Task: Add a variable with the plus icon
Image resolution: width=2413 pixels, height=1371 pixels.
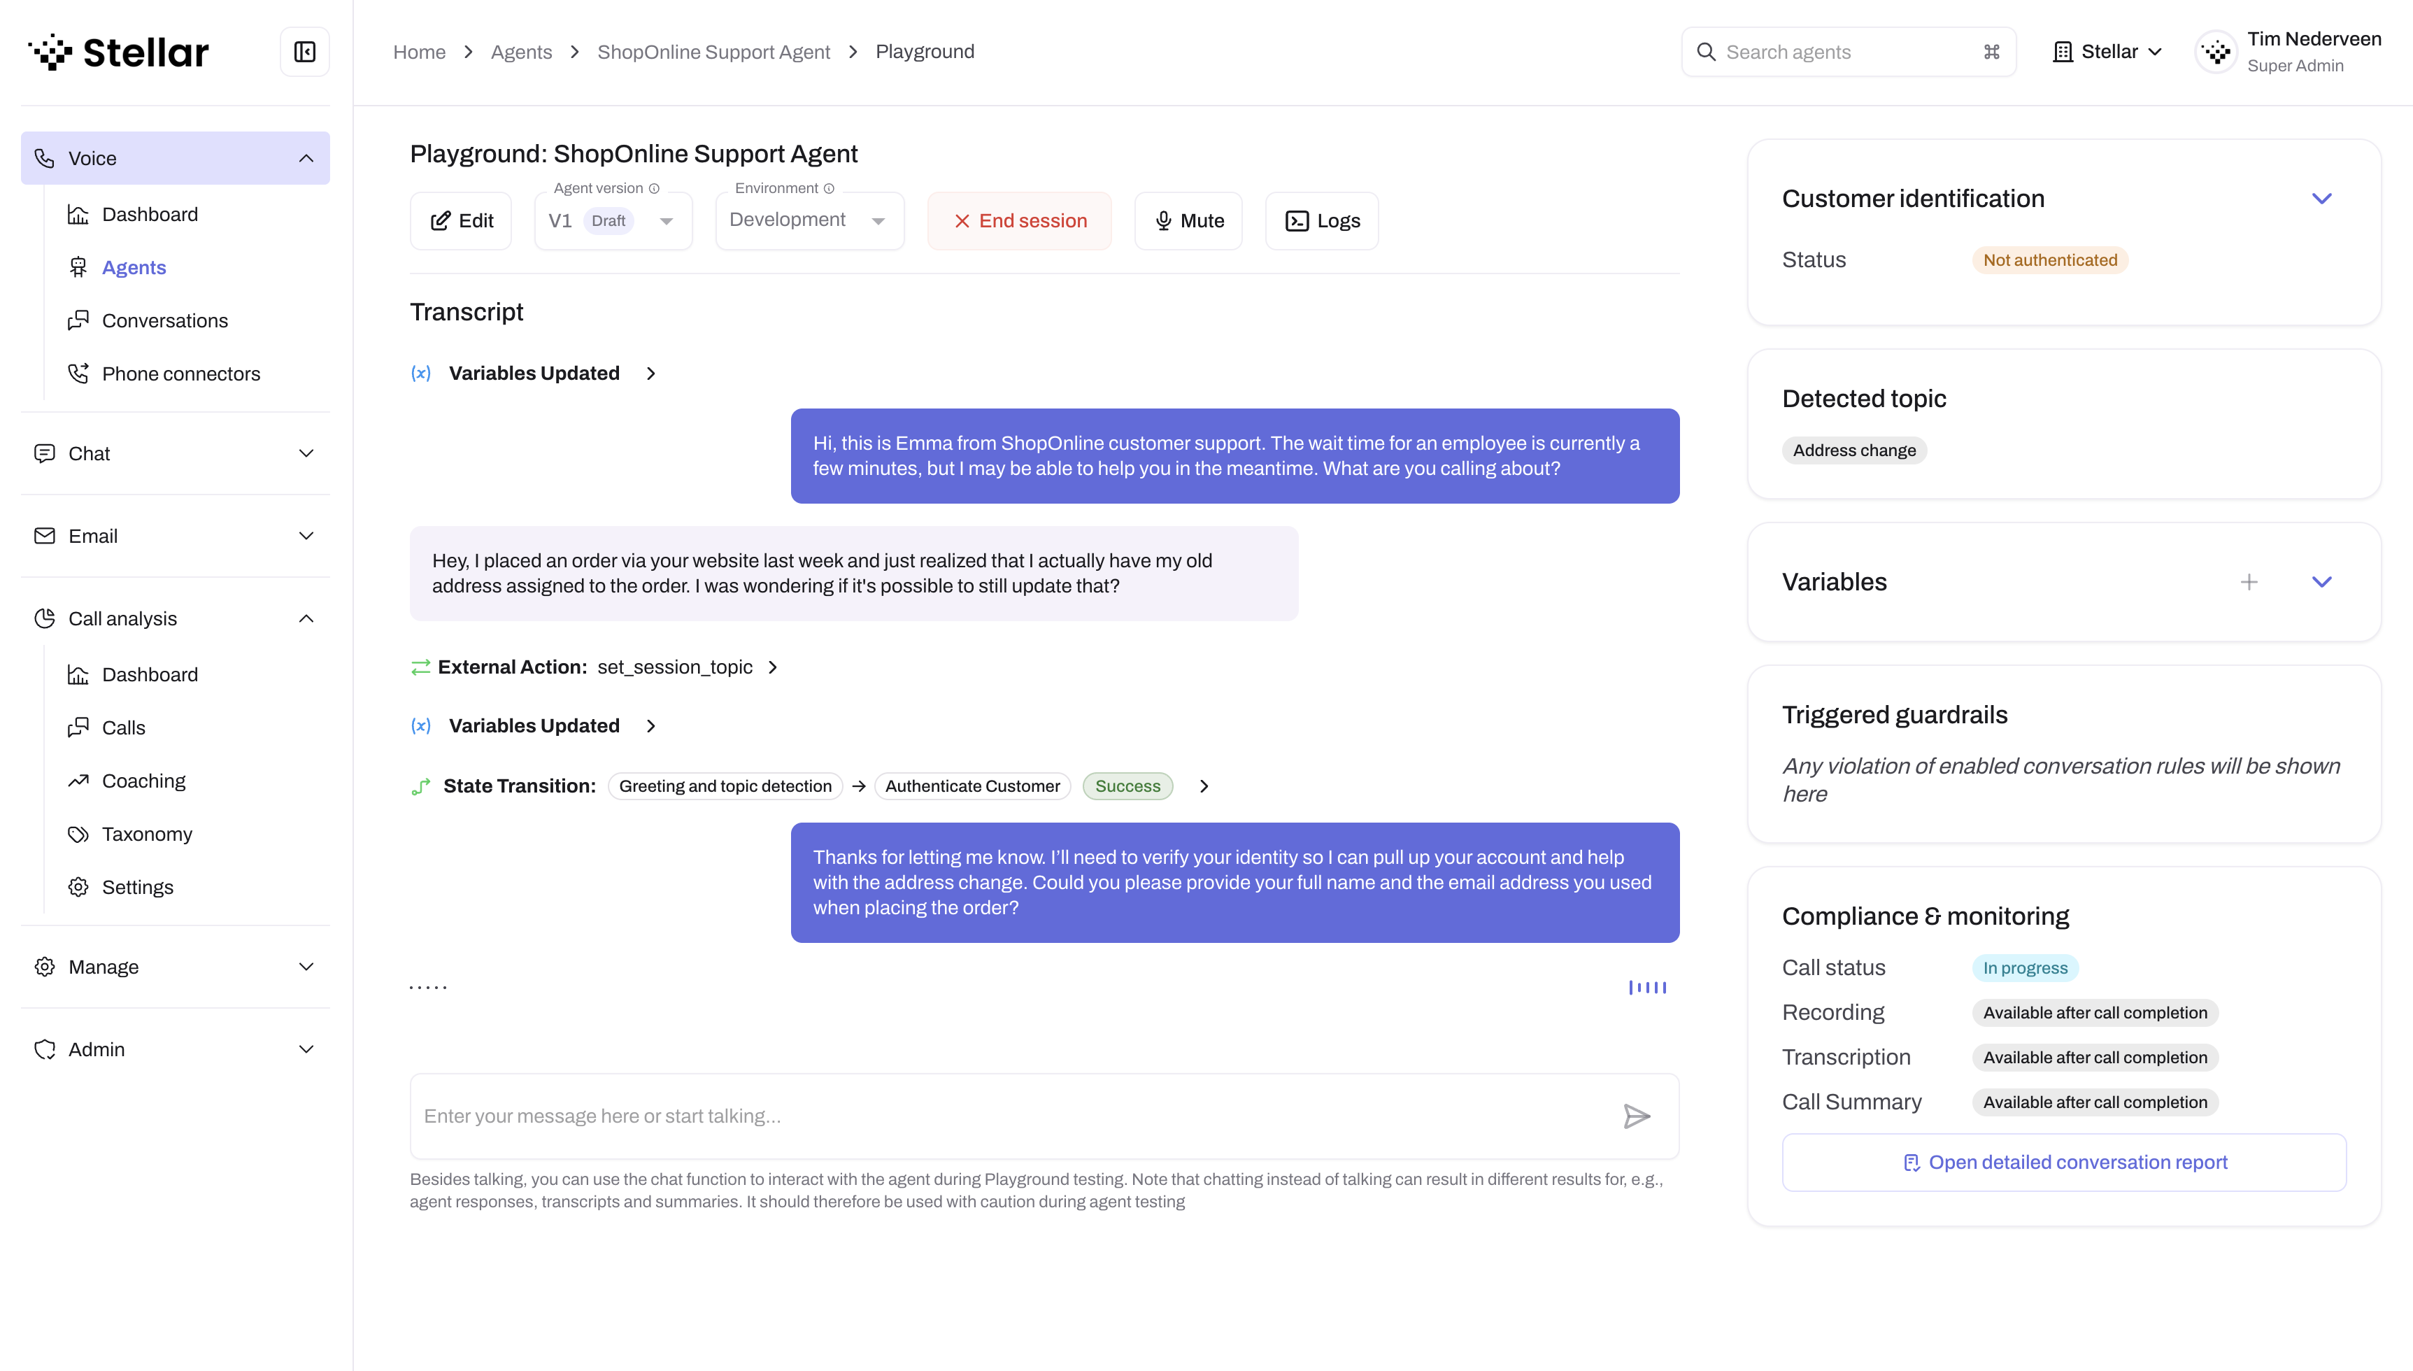Action: coord(2248,582)
